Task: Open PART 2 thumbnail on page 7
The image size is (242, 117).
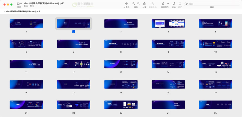Action: tap(74, 44)
